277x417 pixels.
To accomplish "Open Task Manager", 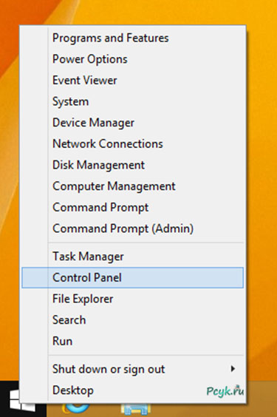I will pyautogui.click(x=88, y=257).
